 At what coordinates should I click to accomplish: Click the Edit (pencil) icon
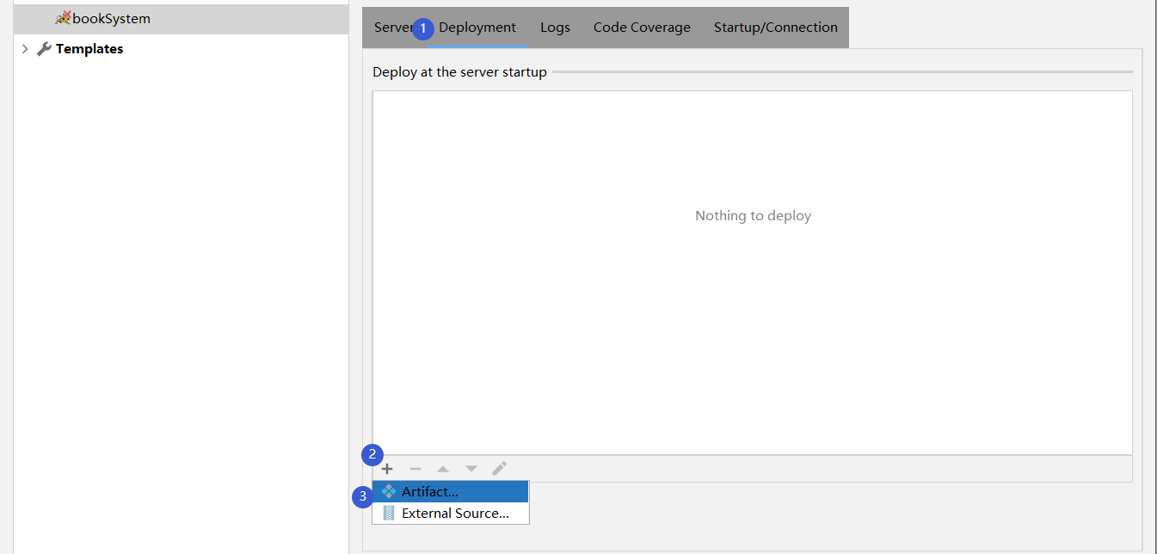499,468
